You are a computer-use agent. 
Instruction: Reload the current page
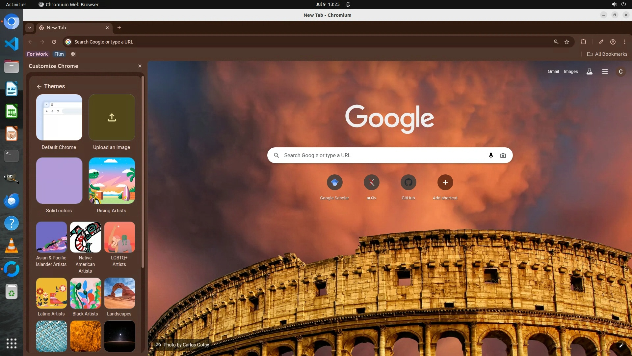click(54, 42)
